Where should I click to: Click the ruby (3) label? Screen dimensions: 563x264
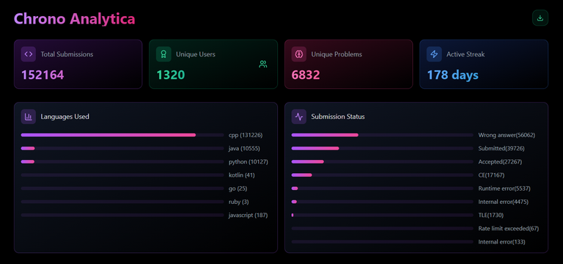239,202
